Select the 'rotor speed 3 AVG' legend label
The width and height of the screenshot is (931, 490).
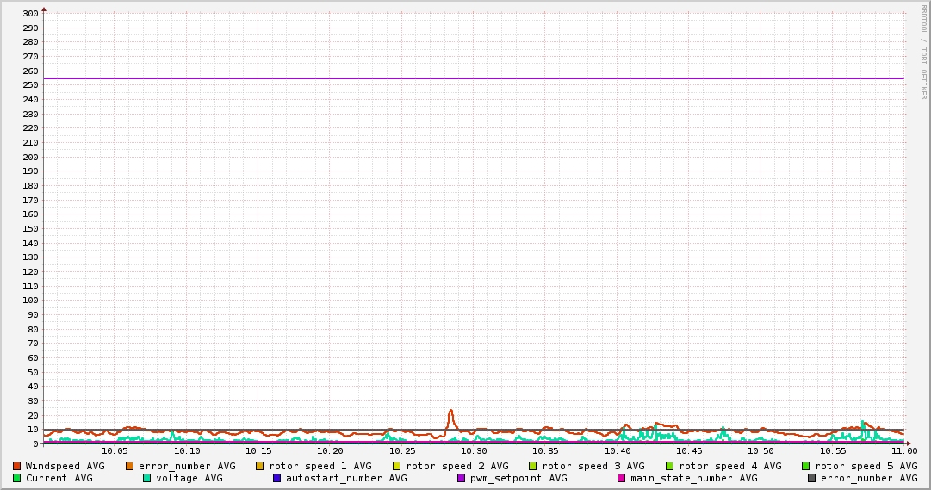point(593,466)
